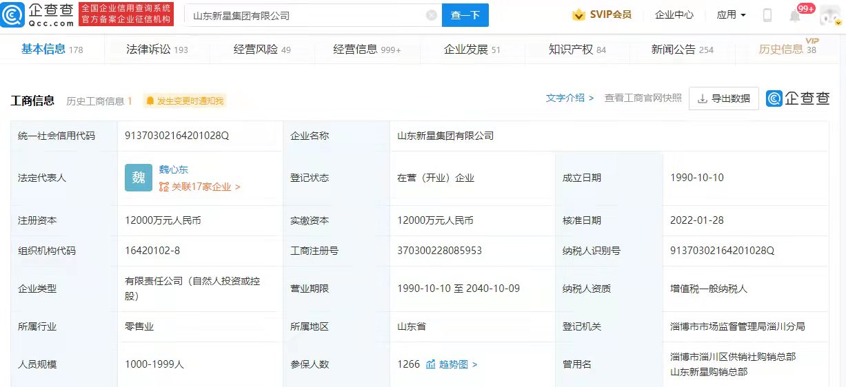Viewport: 846px width, 387px height.
Task: Open 历史工商信息 1 link
Action: (99, 101)
